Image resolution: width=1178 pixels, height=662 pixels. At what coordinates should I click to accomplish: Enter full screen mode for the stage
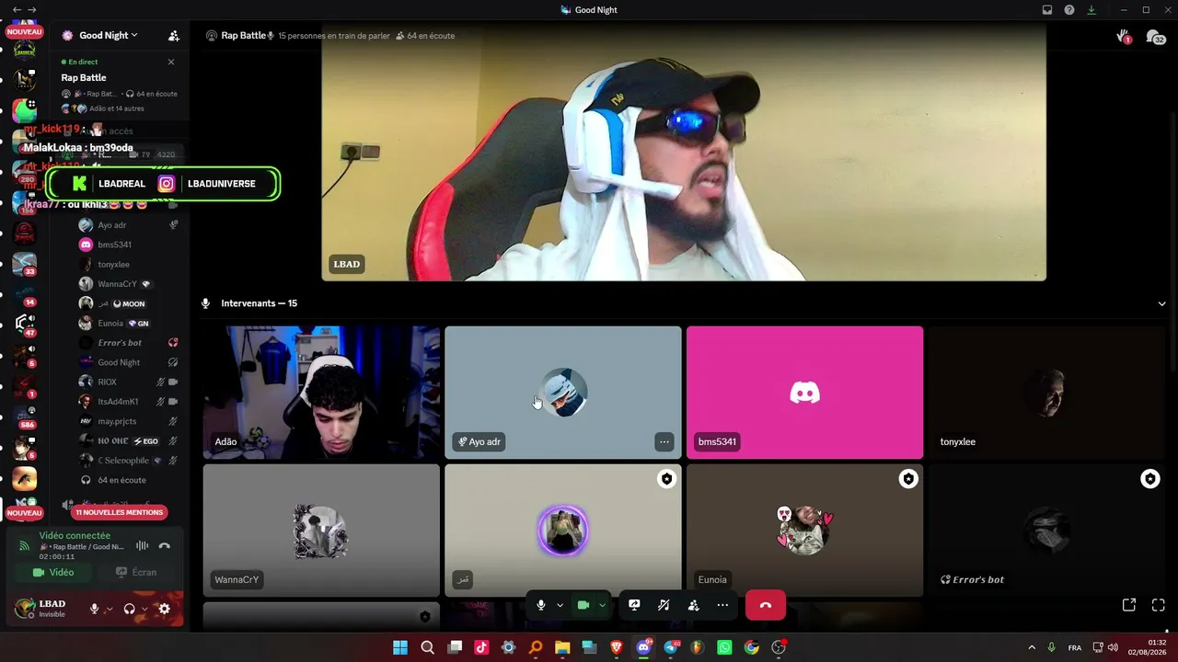coord(1159,605)
